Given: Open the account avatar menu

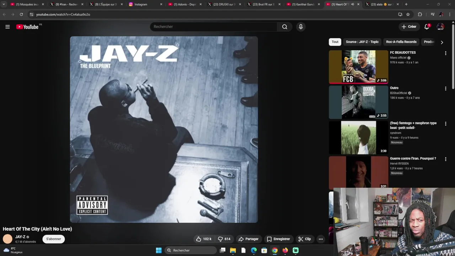Looking at the screenshot, I should (440, 27).
